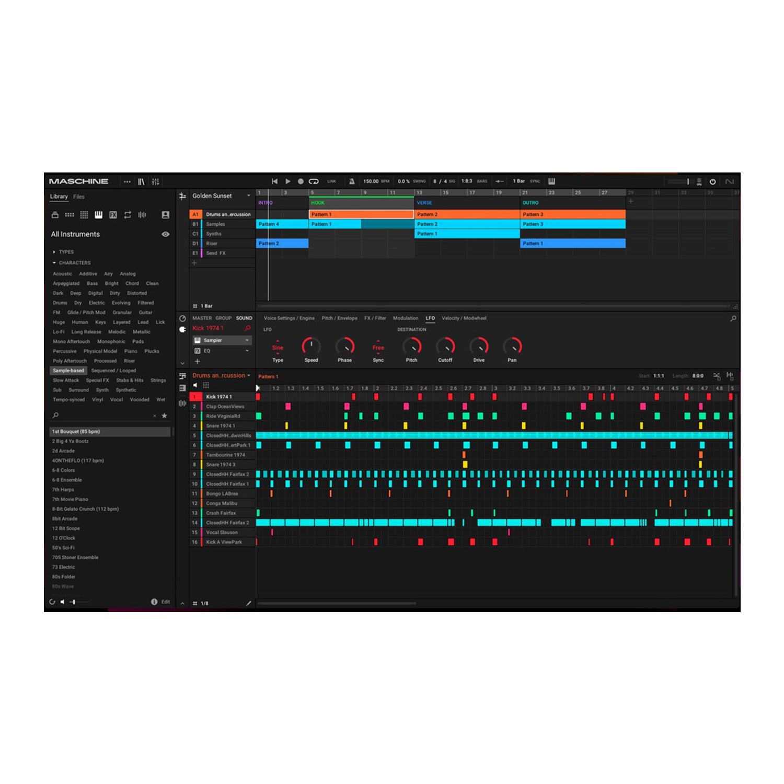
Task: Select the FX effects filter in browser
Action: [x=113, y=215]
